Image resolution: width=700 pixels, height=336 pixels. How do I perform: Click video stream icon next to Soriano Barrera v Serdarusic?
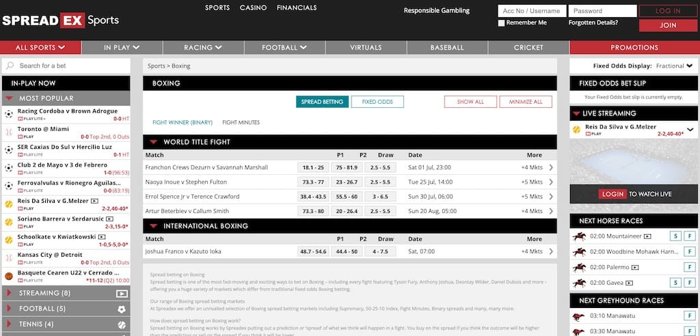coord(110,219)
